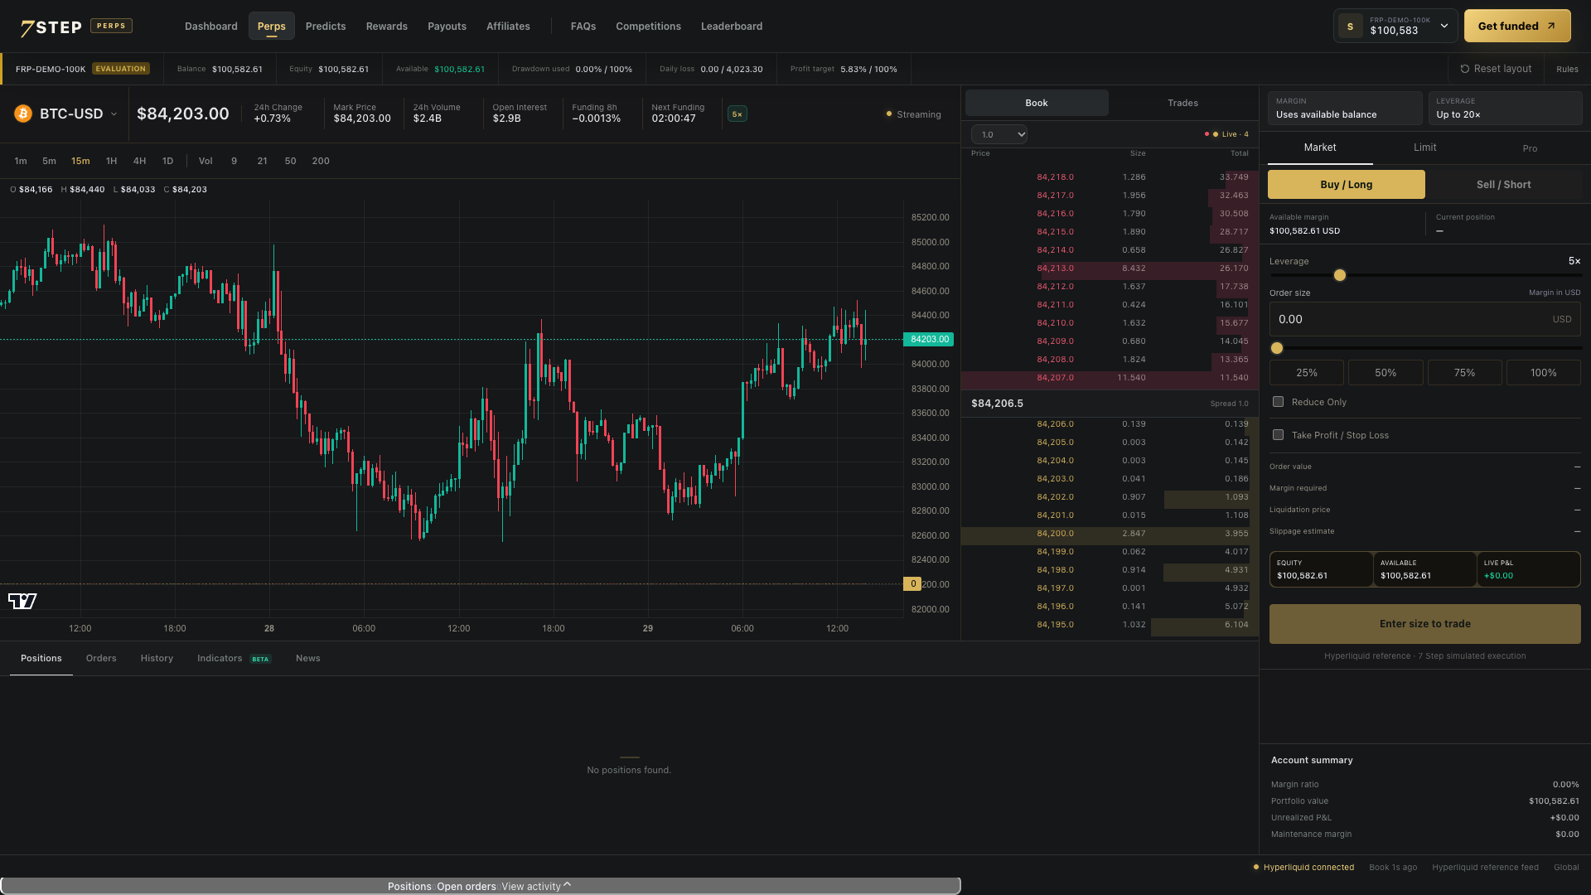Switch chart to 1m timeframe

21,161
